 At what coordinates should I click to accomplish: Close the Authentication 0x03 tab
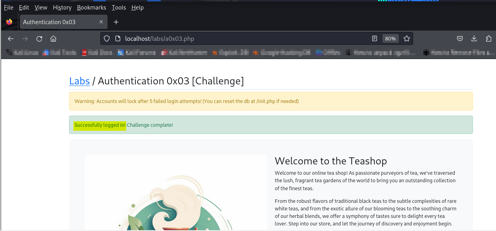pyautogui.click(x=102, y=22)
